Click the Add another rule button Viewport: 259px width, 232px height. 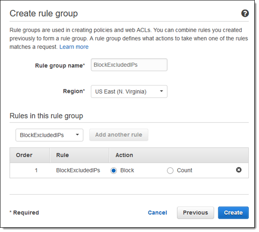118,135
